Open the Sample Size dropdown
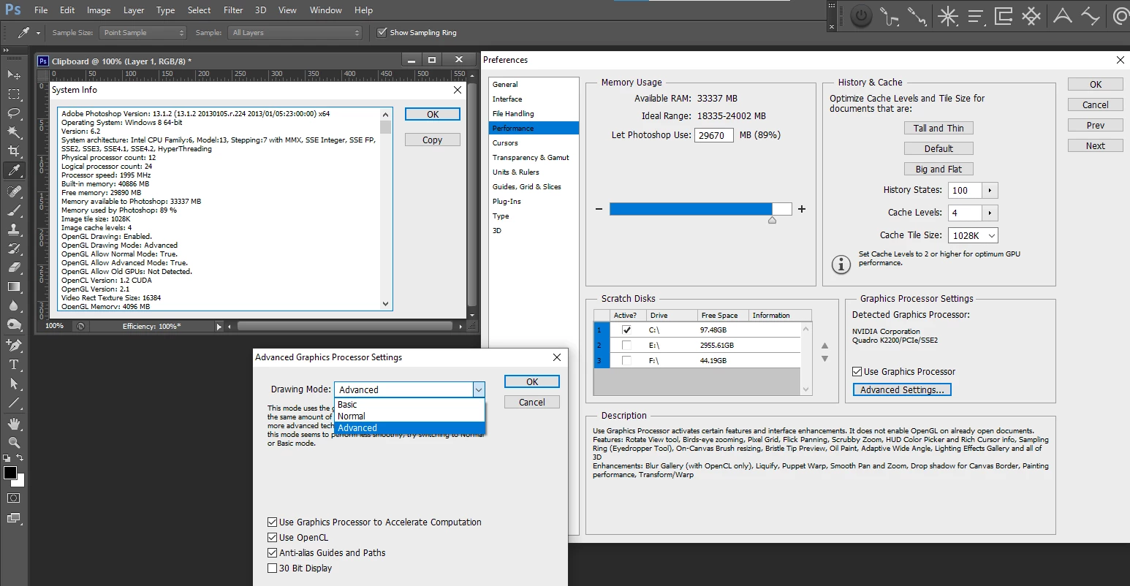1130x586 pixels. pos(143,32)
